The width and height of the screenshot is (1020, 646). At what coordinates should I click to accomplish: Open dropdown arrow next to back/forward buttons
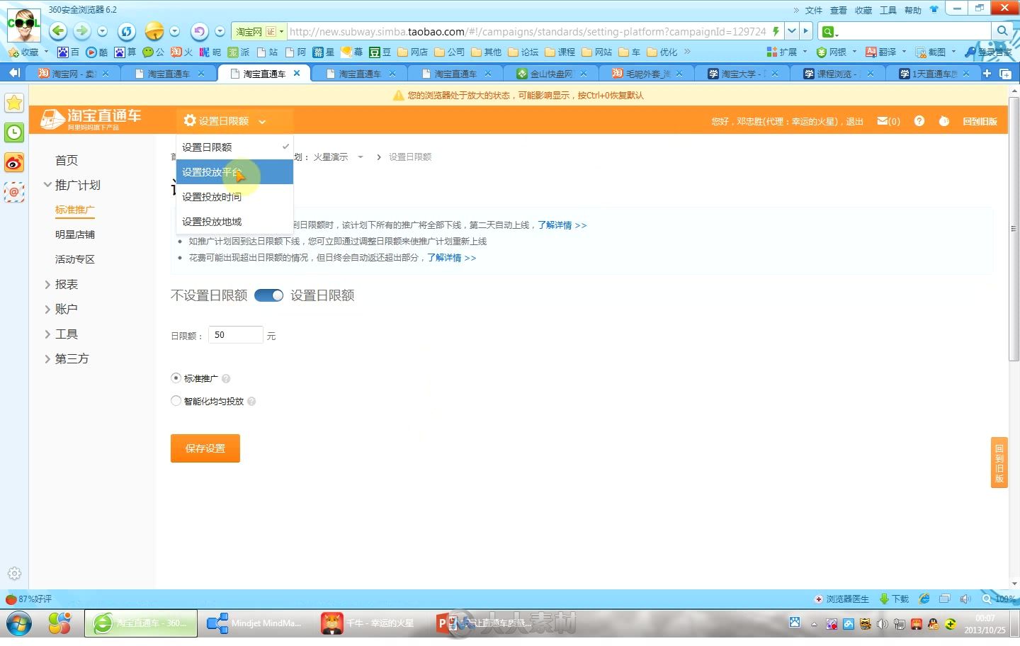[x=102, y=31]
